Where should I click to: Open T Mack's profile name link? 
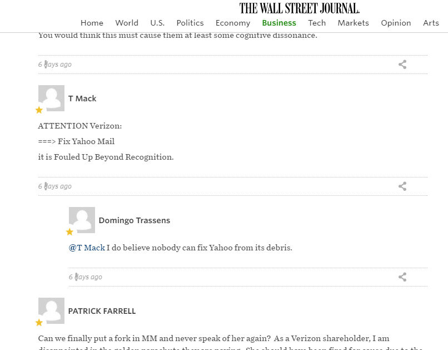point(82,98)
